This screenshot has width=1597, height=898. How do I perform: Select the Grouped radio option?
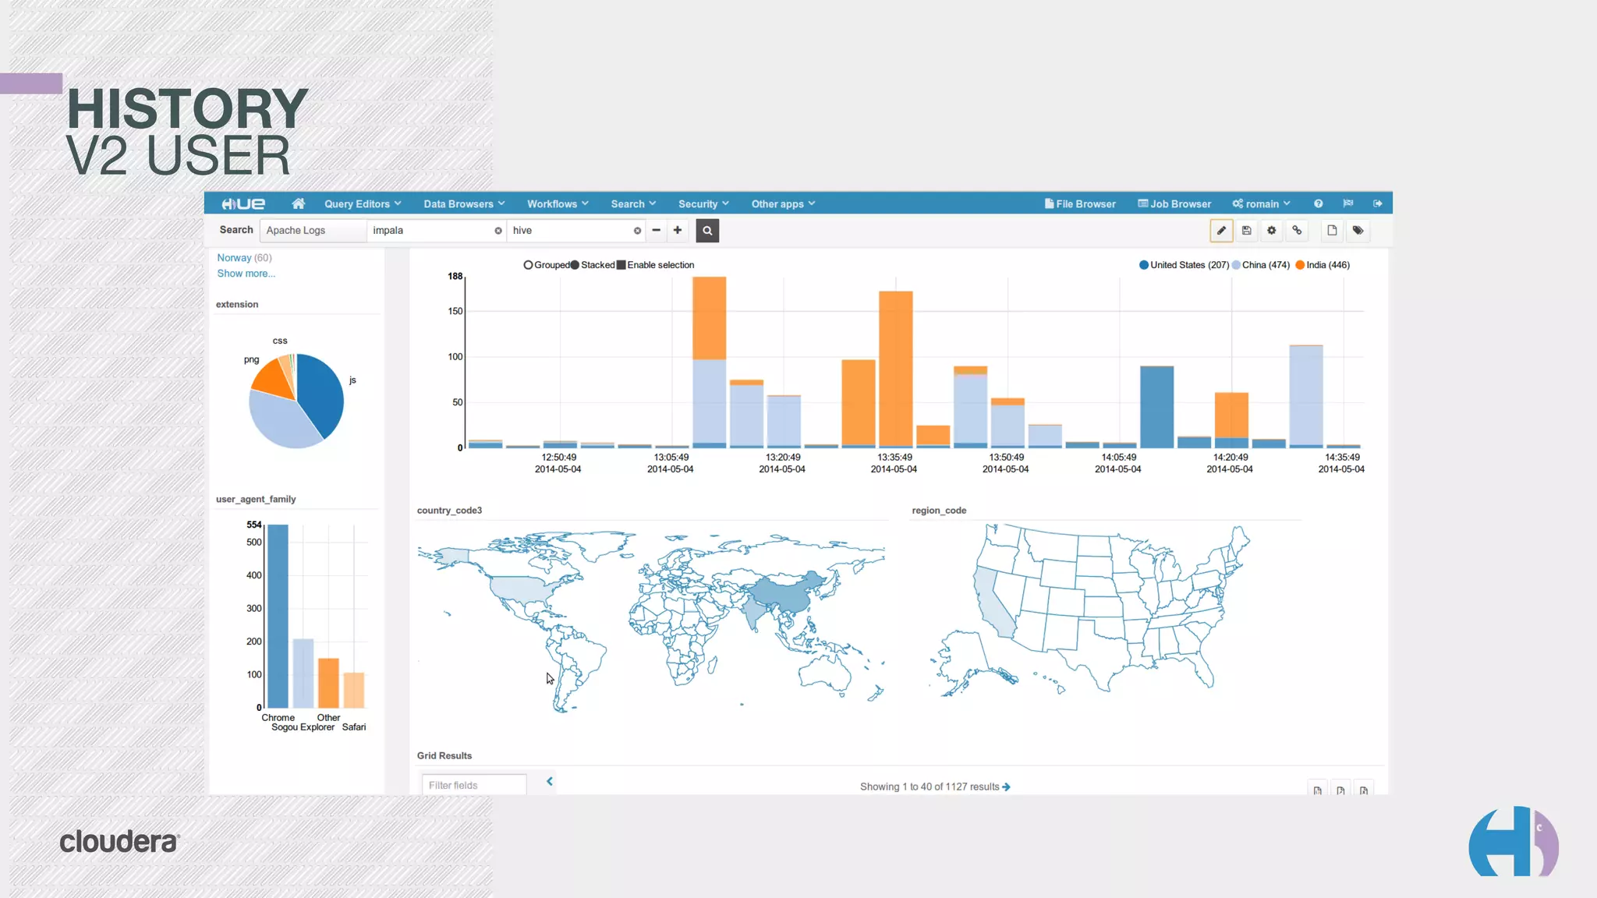tap(528, 265)
